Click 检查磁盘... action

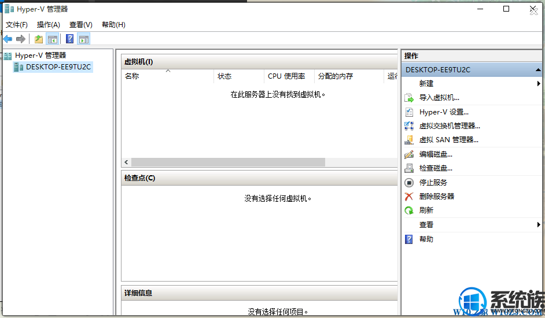(436, 168)
